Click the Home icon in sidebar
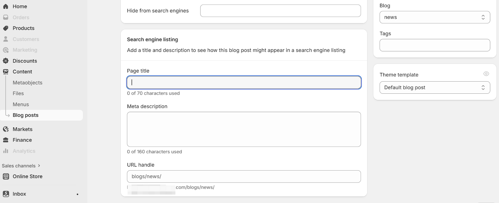 click(6, 6)
